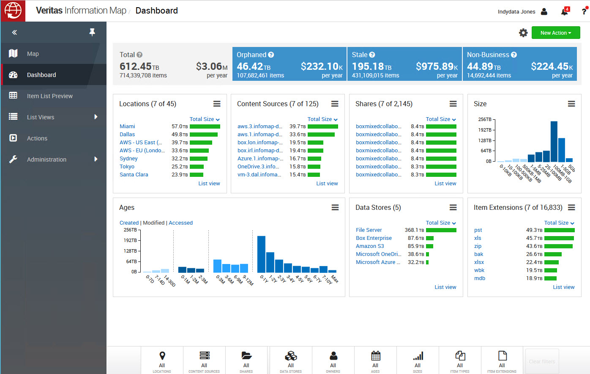Image resolution: width=590 pixels, height=374 pixels.
Task: Open the user profile icon
Action: tap(544, 11)
